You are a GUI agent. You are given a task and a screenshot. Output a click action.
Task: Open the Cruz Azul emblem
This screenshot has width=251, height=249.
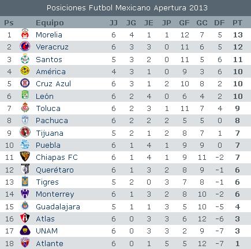pos(25,83)
